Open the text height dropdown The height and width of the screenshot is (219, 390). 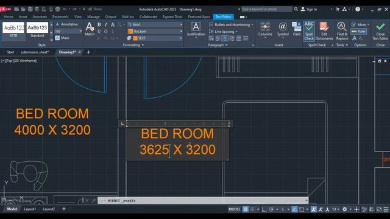[80, 31]
